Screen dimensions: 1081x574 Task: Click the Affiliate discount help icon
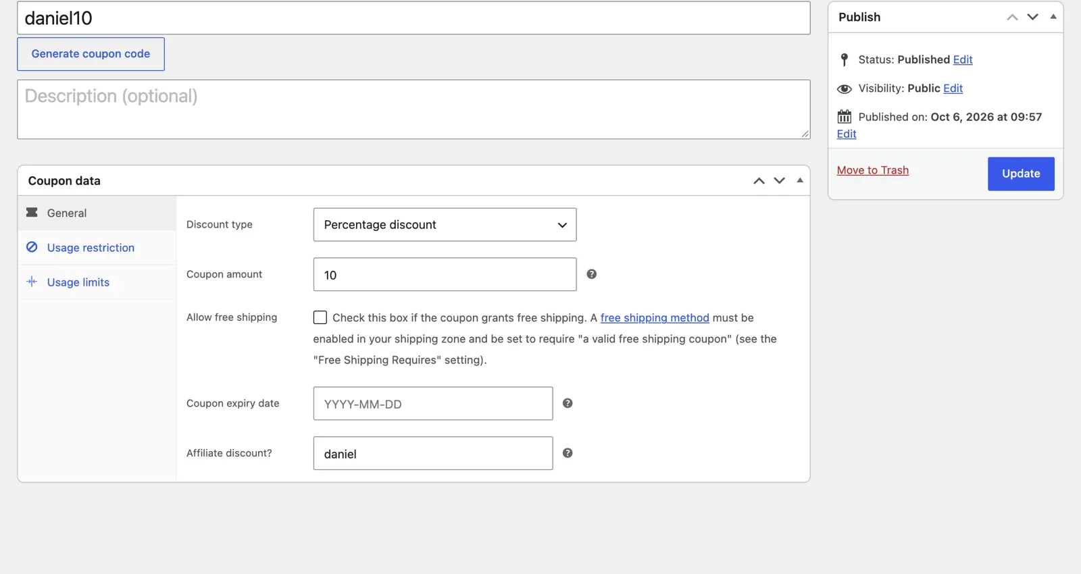click(x=568, y=453)
